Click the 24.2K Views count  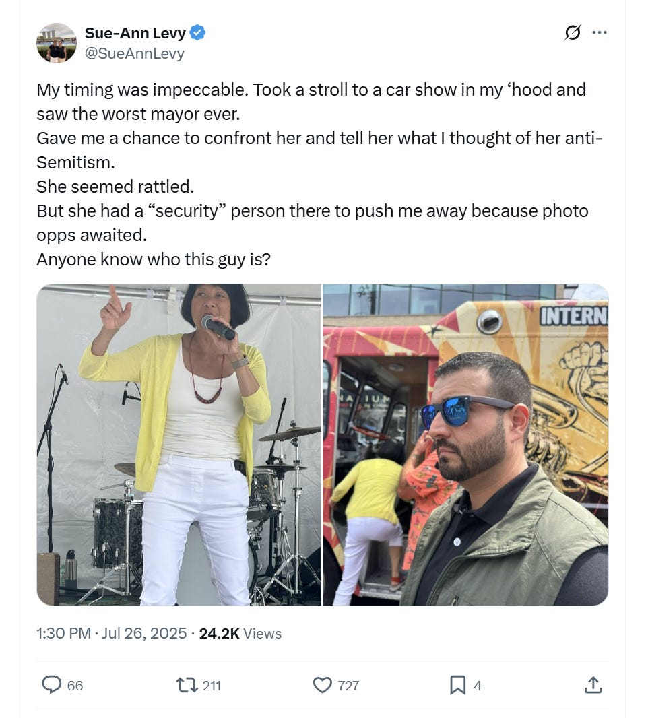coord(240,633)
